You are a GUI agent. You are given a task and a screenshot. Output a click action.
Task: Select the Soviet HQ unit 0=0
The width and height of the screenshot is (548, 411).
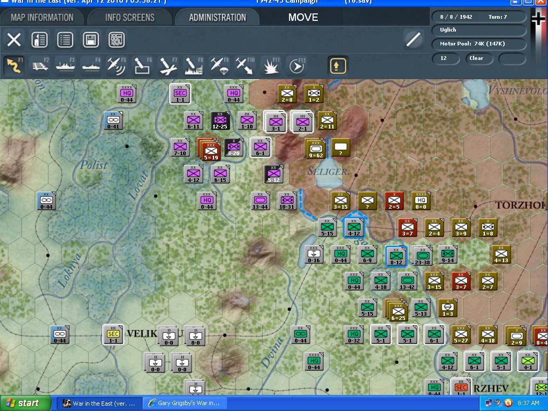coord(421,201)
